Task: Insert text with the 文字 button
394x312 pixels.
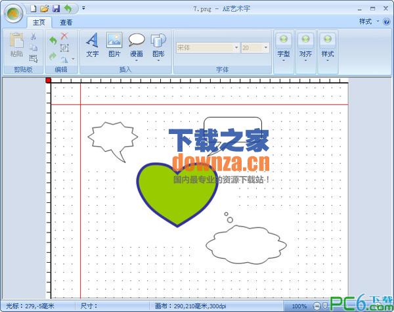Action: click(x=92, y=45)
